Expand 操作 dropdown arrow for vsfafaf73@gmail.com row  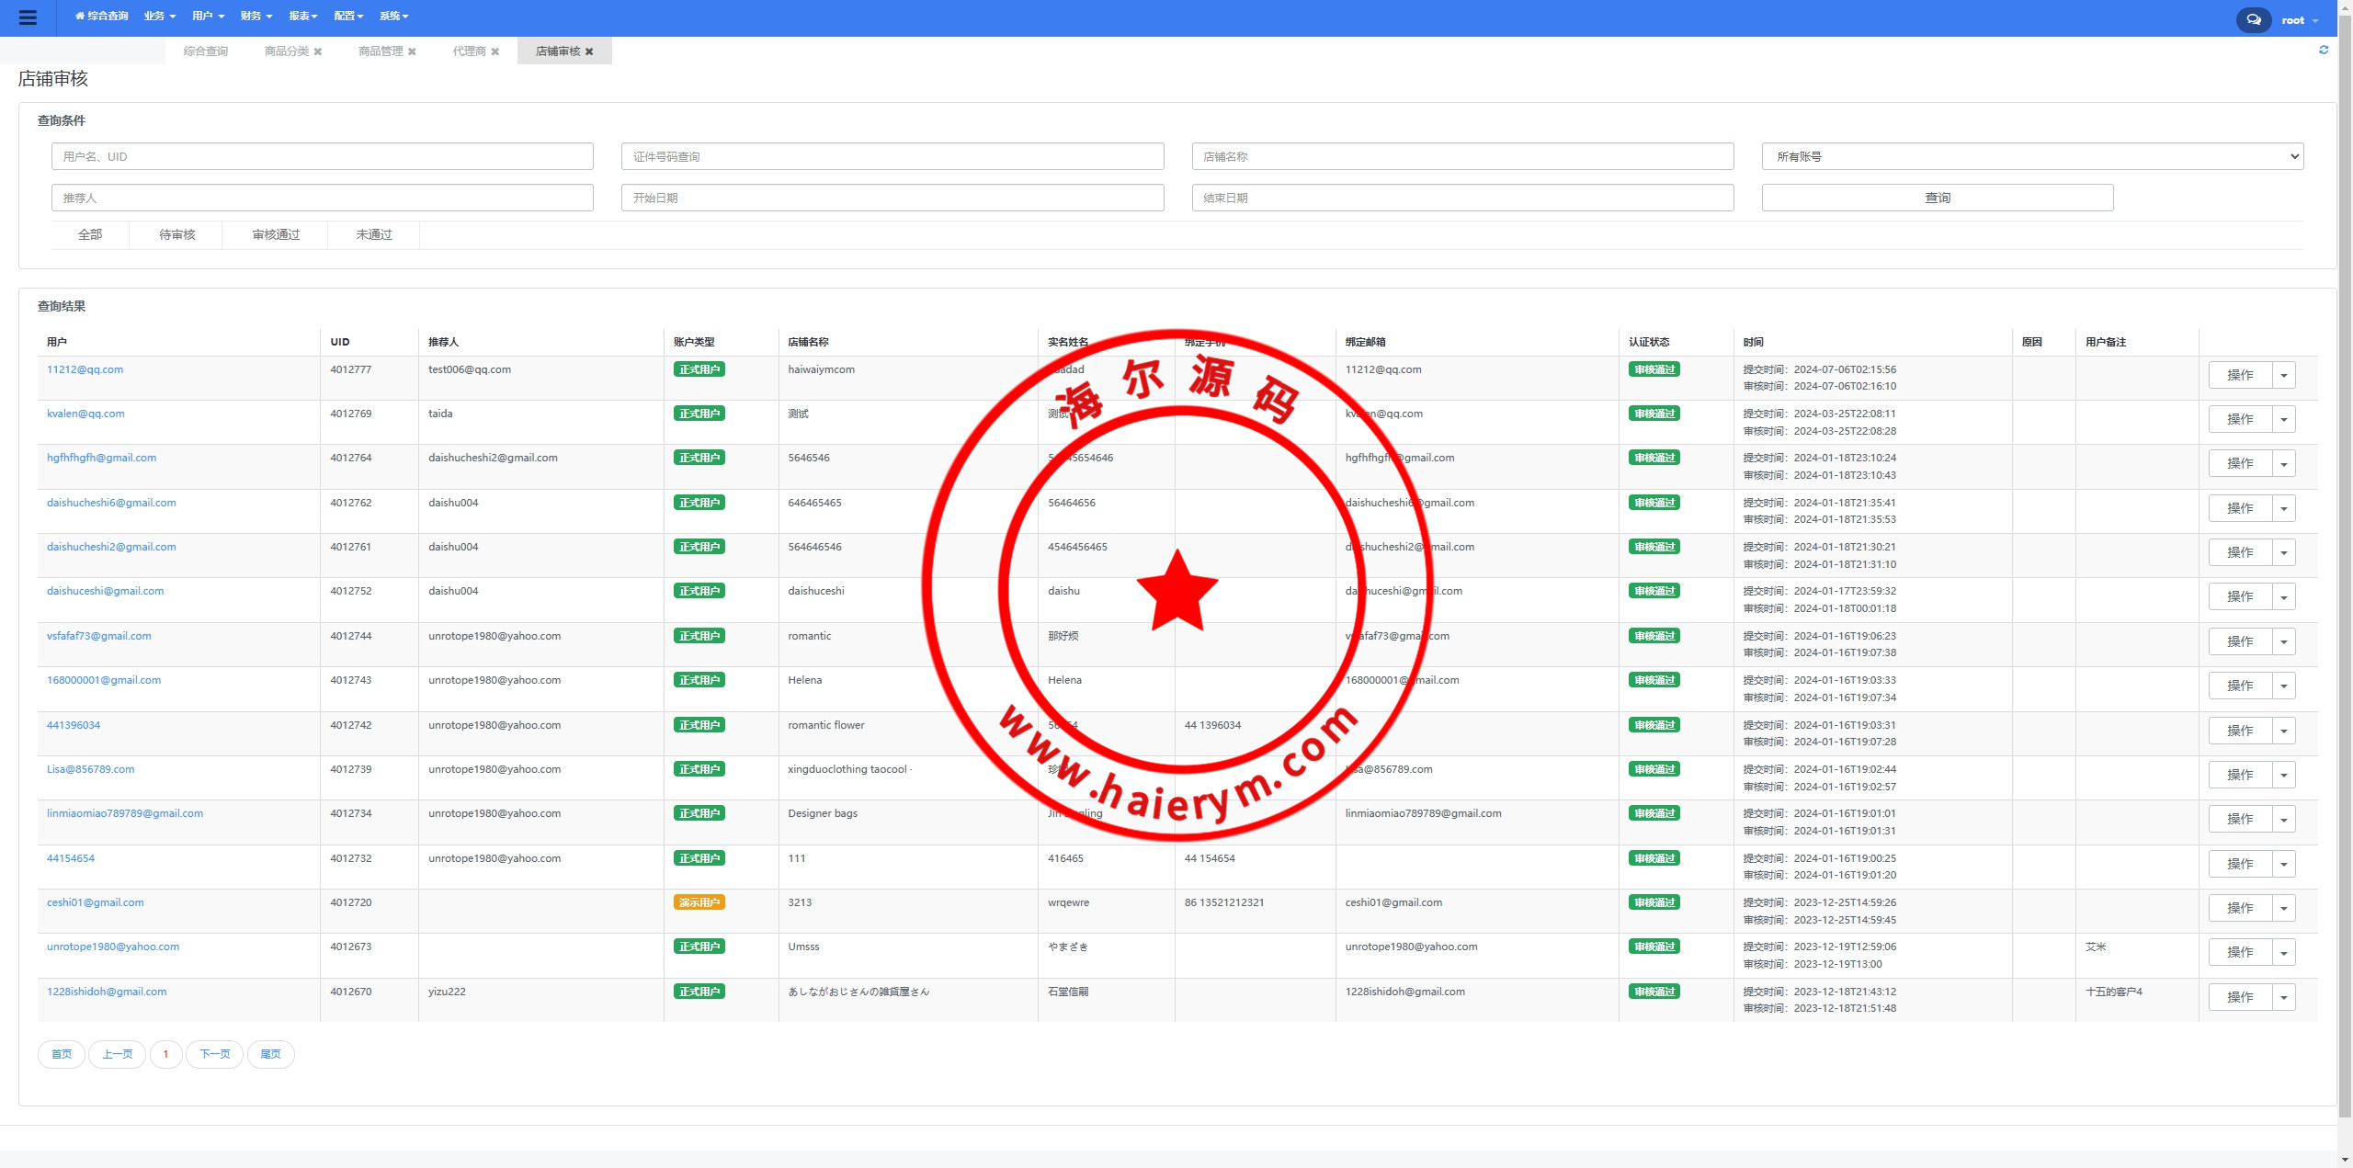[x=2284, y=641]
